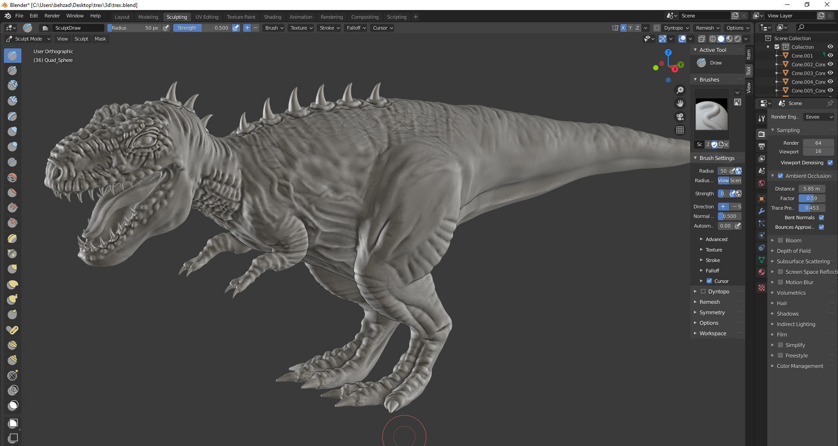Screen dimensions: 838x446
Task: Select the Mask brush tool
Action: pos(13,405)
